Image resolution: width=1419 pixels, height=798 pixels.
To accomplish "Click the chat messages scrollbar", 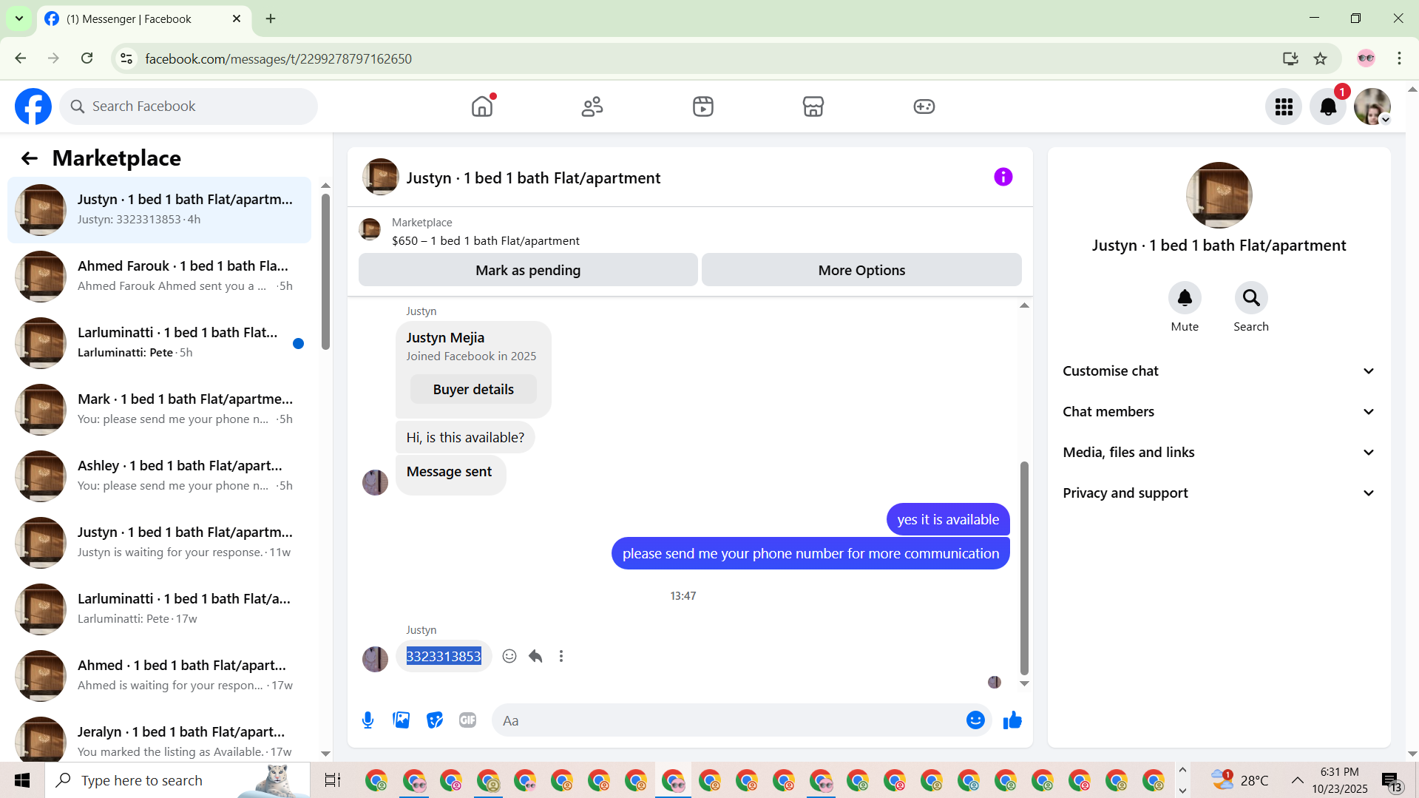I will (x=1024, y=568).
